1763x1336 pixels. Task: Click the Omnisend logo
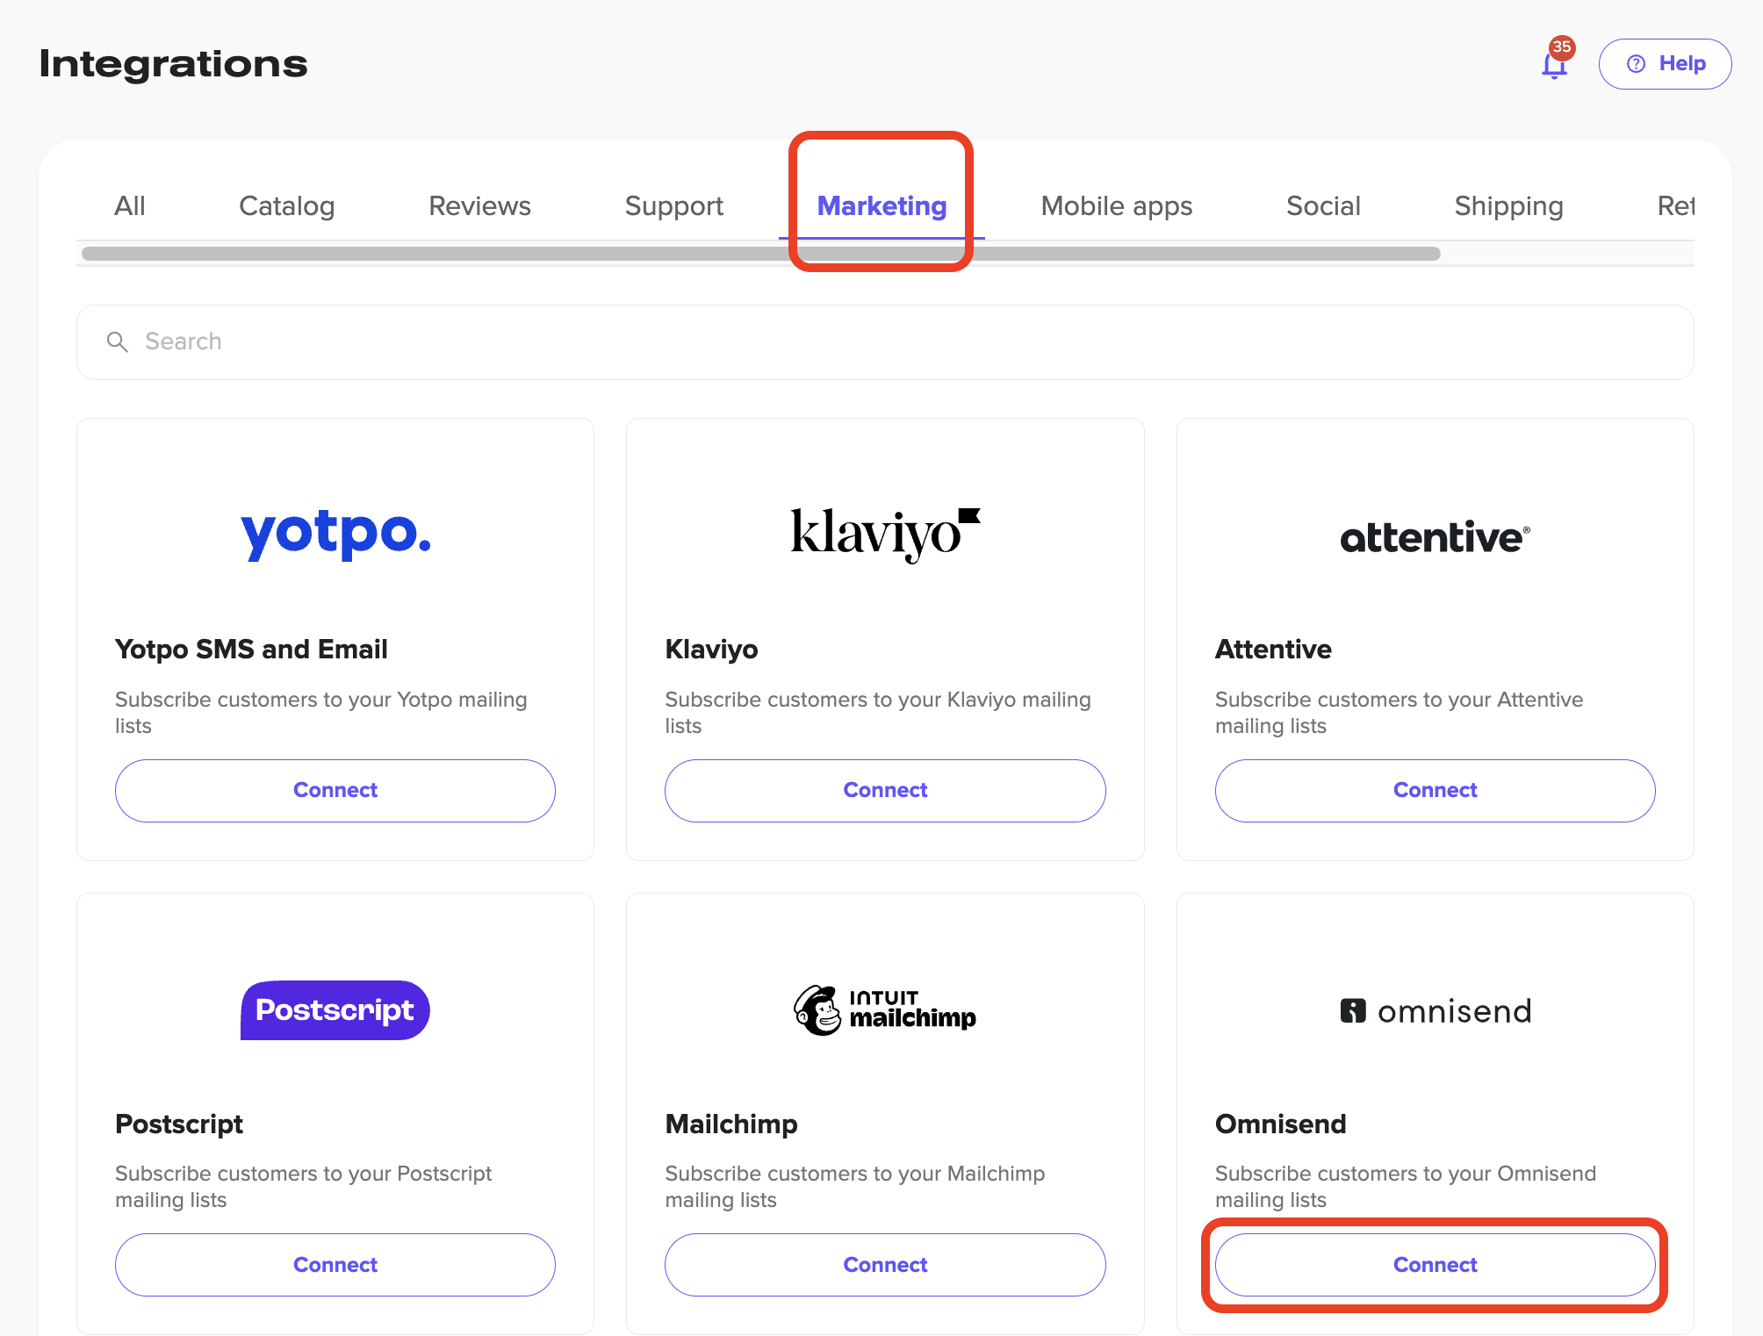[x=1435, y=1011]
